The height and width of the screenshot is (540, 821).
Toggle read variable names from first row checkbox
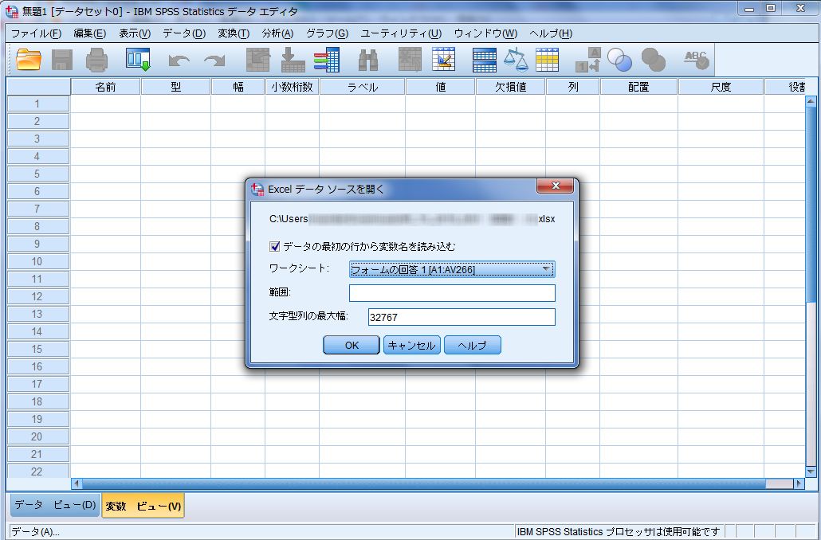coord(275,246)
